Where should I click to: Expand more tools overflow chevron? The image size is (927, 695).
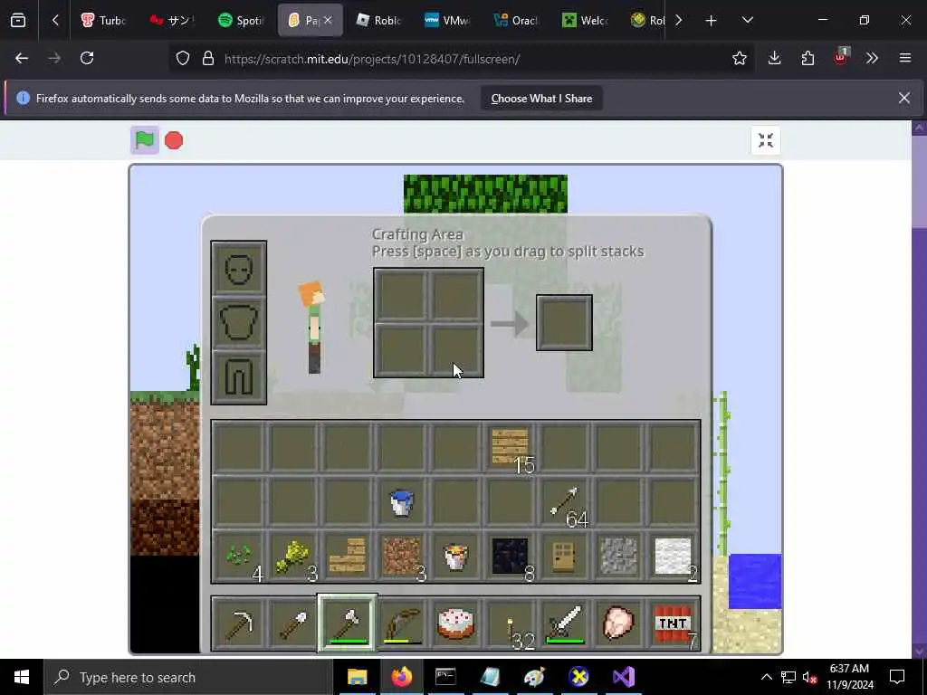pos(872,58)
